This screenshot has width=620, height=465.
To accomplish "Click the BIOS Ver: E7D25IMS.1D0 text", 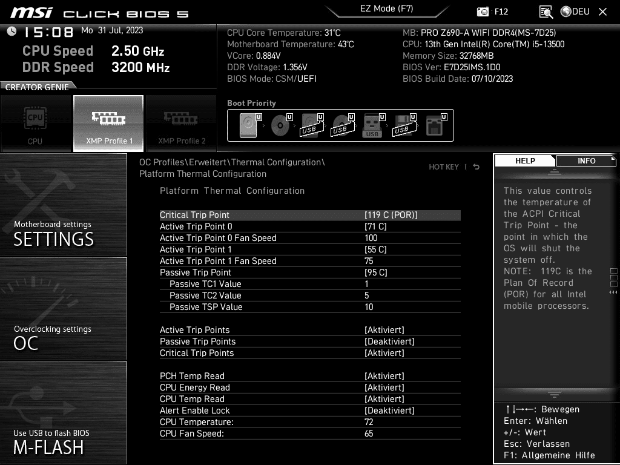I will (x=452, y=67).
